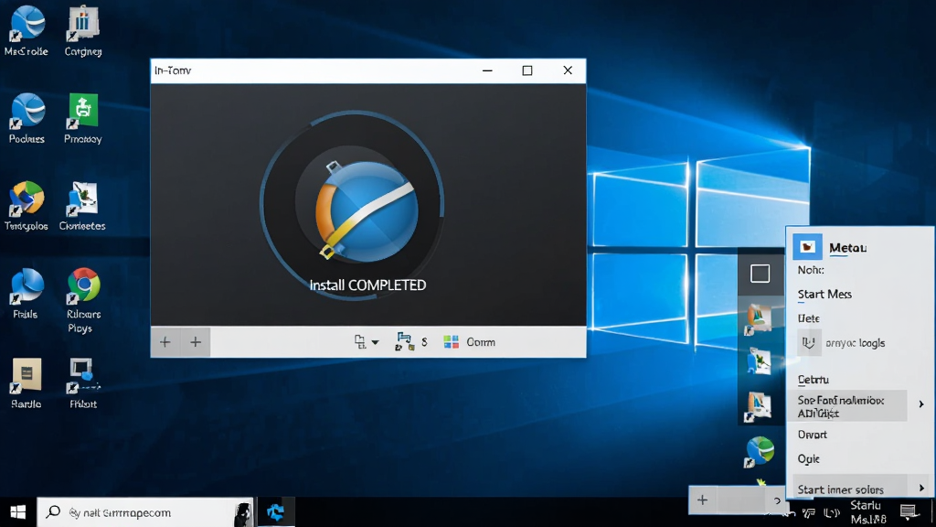Click the volume icon in system tray

tap(831, 512)
